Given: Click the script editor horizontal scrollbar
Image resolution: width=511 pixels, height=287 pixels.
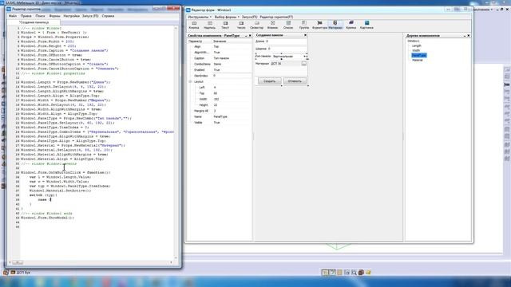Looking at the screenshot, I should pyautogui.click(x=90, y=262).
